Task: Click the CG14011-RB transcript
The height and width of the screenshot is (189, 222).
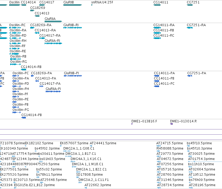Action: 157,33
